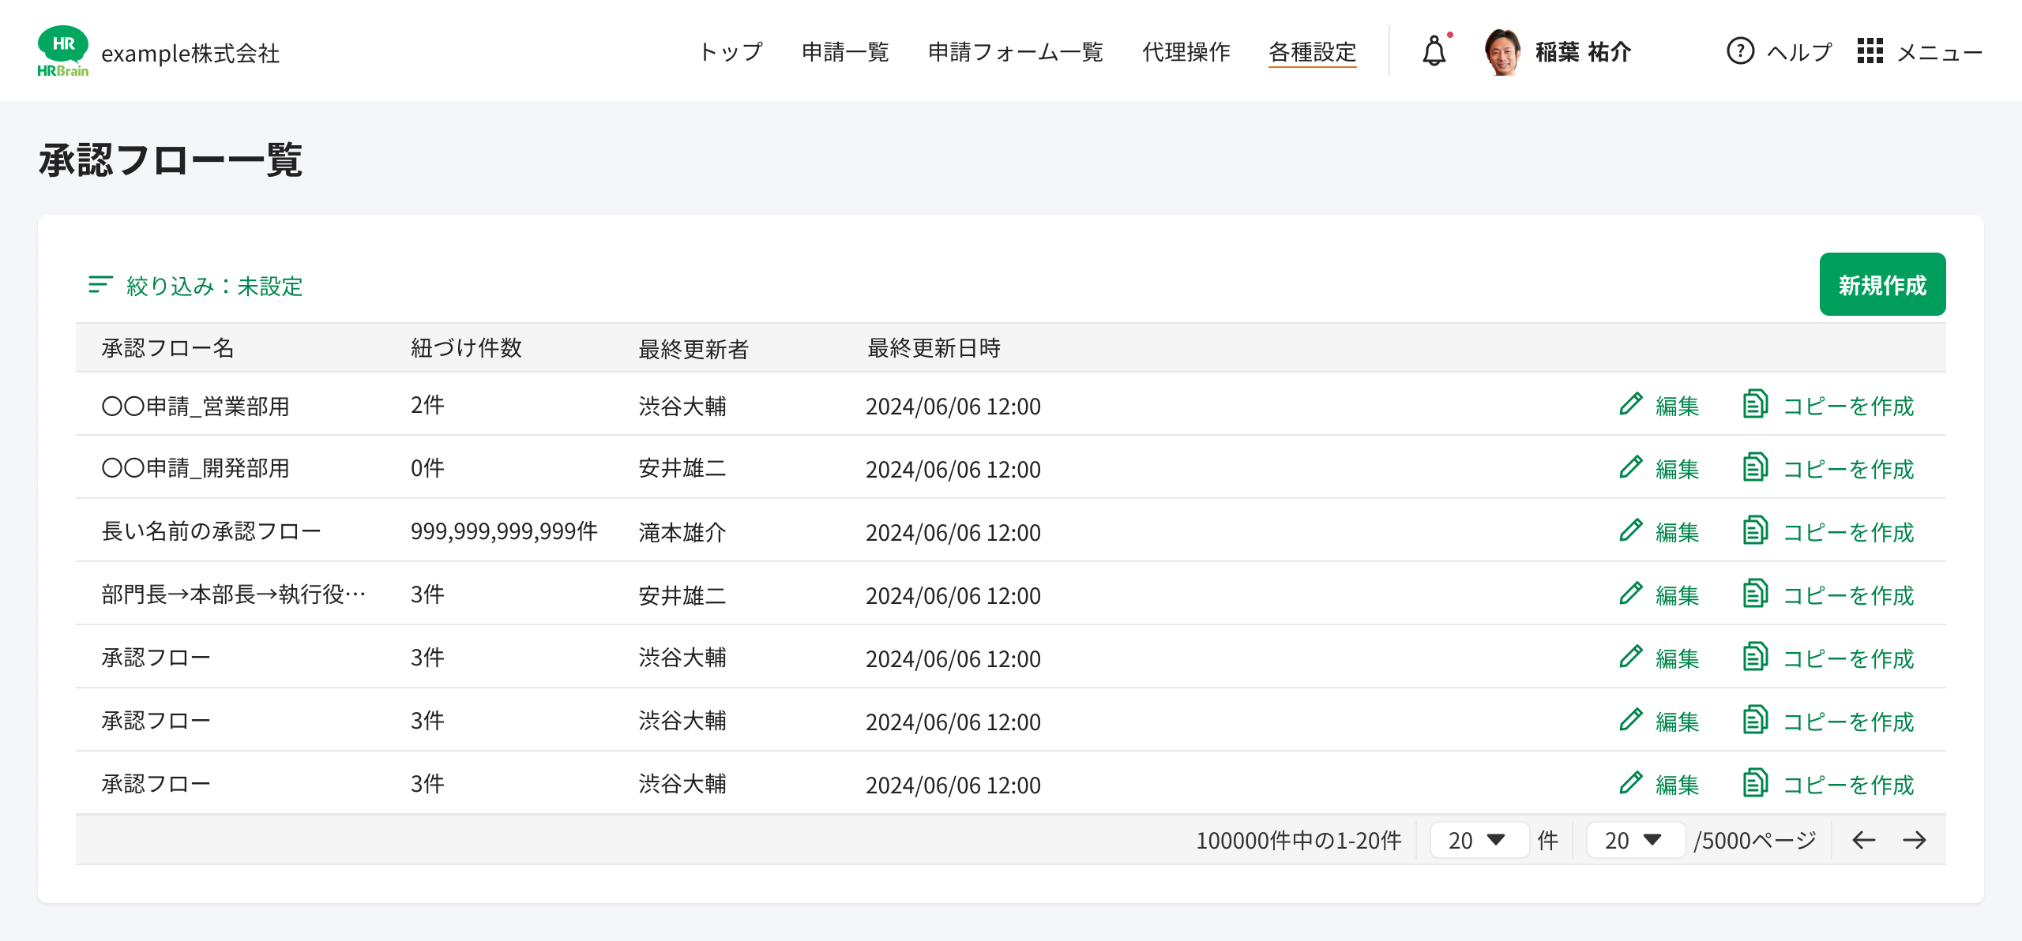Open the page number dropdown before /5000ページ
The width and height of the screenshot is (2022, 941).
(1634, 840)
